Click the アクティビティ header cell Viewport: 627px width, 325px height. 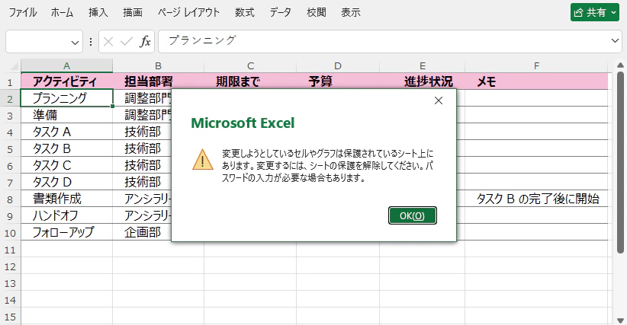pyautogui.click(x=67, y=81)
